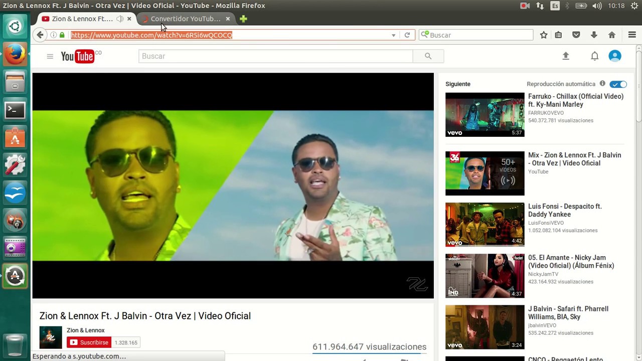Viewport: 642px width, 361px height.
Task: Open a new tab with green plus
Action: tap(243, 19)
